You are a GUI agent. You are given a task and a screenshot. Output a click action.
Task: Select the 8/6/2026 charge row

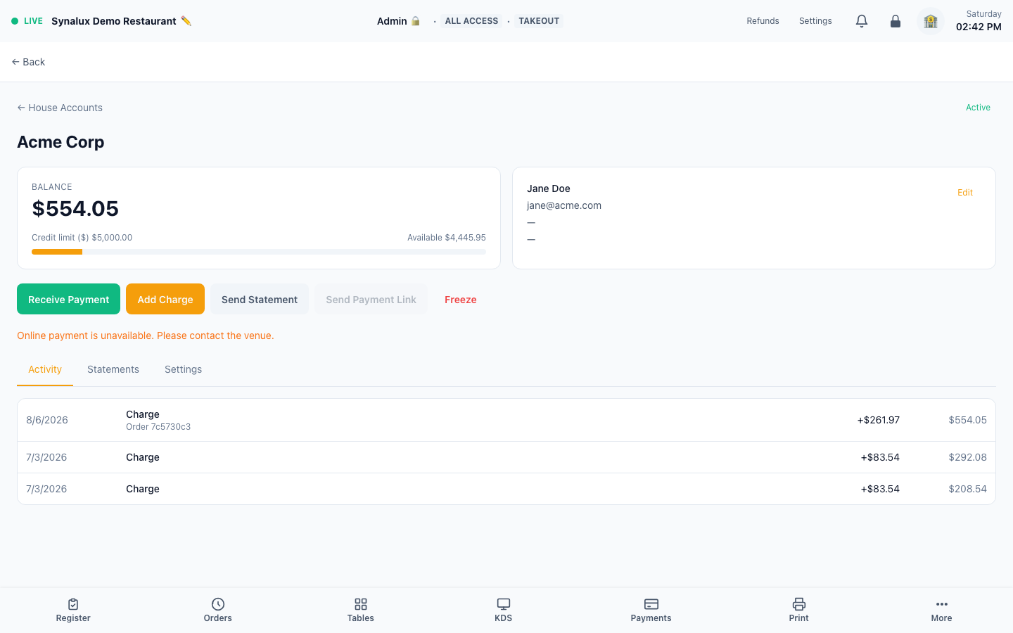click(507, 420)
